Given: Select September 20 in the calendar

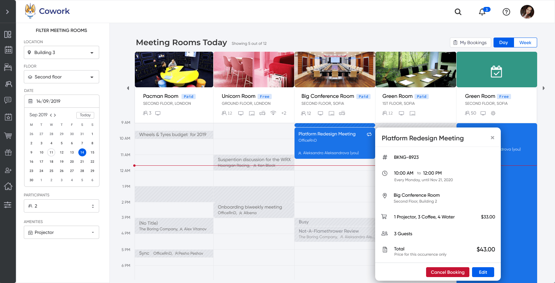Looking at the screenshot, I should (72, 161).
